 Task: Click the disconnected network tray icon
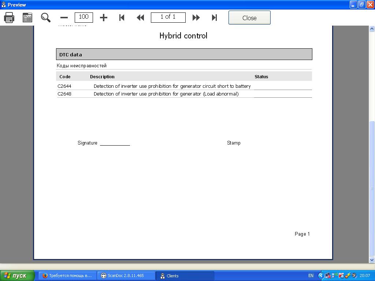tap(327, 276)
